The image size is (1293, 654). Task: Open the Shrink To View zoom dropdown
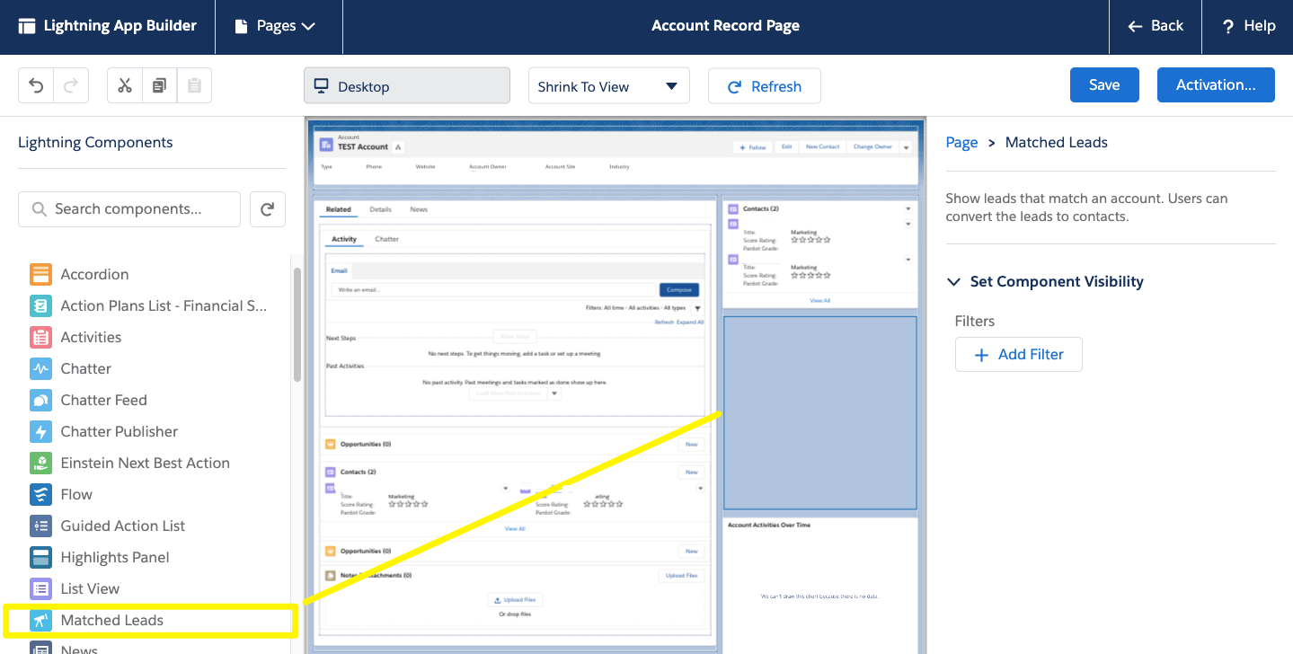tap(608, 86)
